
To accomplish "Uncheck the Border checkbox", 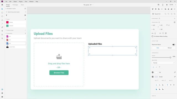I will [153, 77].
